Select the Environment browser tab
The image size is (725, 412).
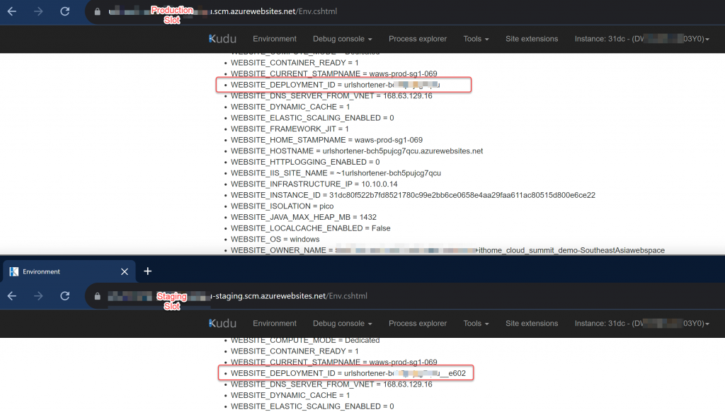click(69, 272)
